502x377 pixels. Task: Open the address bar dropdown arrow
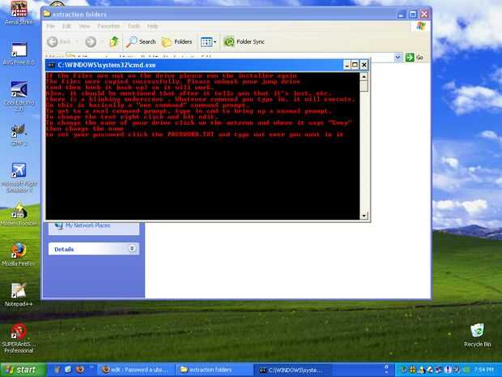coord(398,58)
